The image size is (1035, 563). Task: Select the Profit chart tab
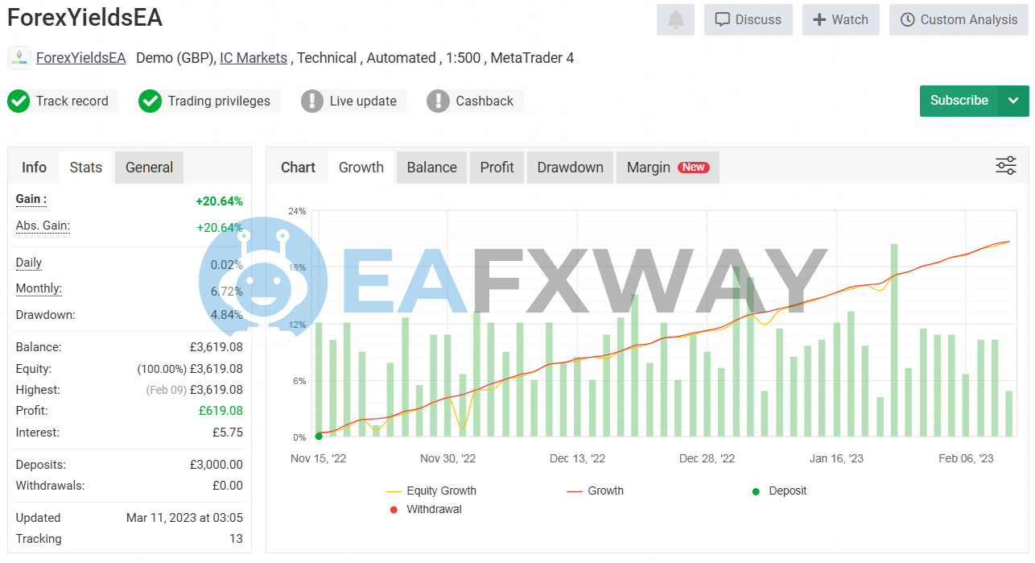497,168
